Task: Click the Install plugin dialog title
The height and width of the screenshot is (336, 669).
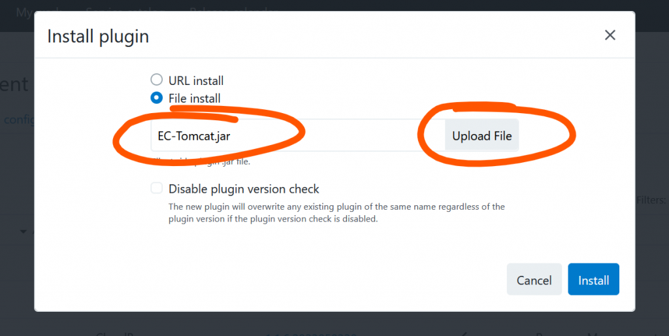Action: [98, 36]
